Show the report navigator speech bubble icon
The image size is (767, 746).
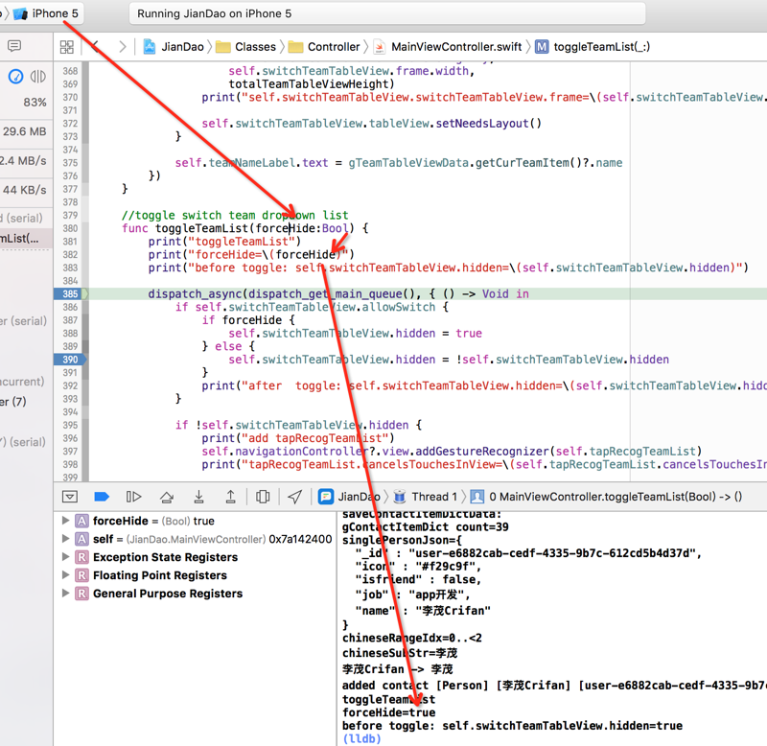(14, 46)
